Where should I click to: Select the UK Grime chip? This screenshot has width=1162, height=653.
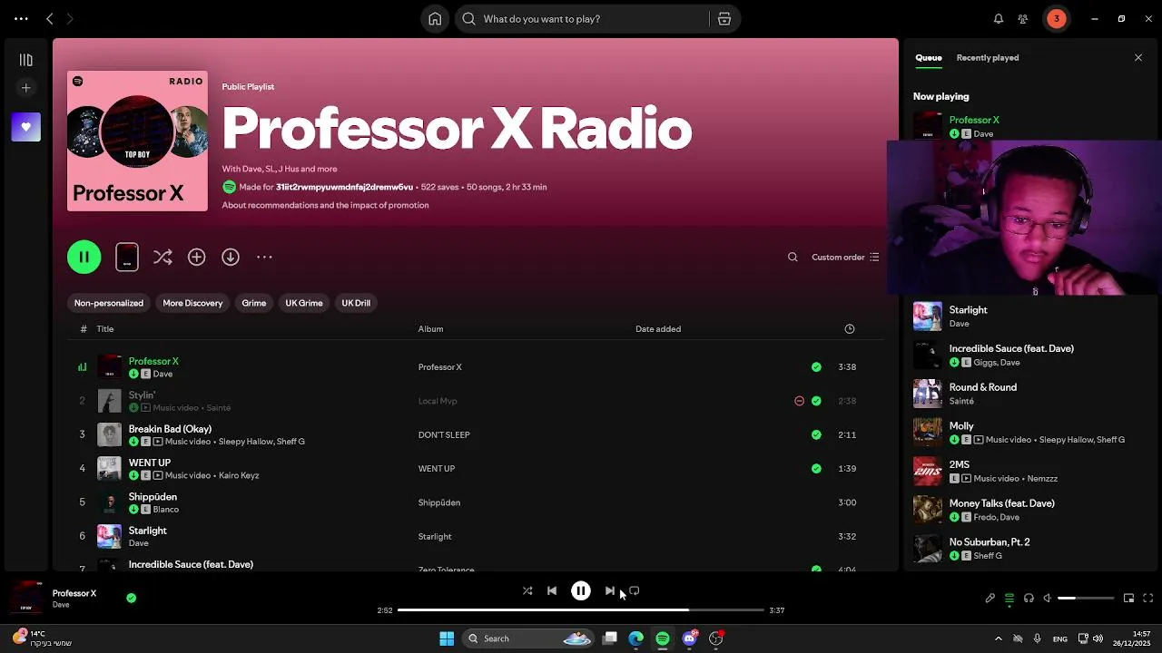coord(304,303)
